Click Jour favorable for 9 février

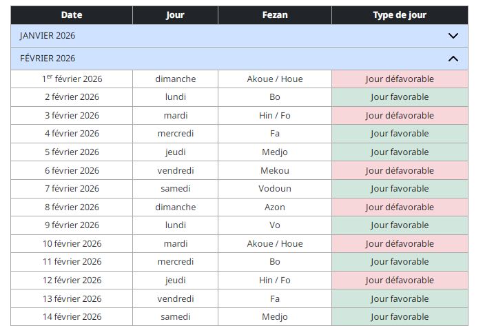click(x=400, y=225)
